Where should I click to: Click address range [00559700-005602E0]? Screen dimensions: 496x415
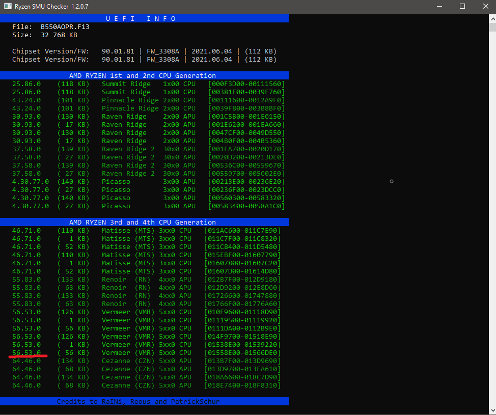click(246, 174)
